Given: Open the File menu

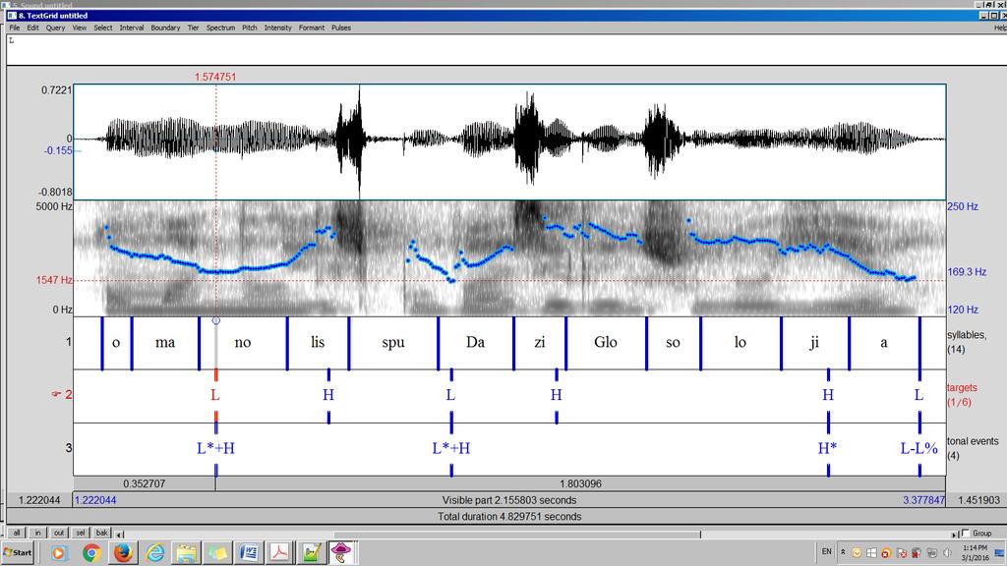Looking at the screenshot, I should click(14, 28).
